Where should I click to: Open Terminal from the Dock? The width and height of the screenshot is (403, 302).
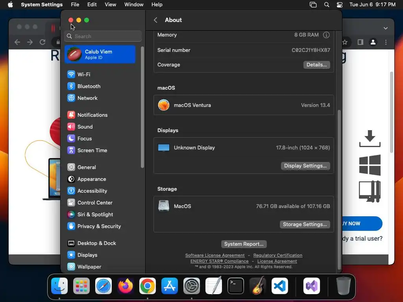(x=236, y=286)
